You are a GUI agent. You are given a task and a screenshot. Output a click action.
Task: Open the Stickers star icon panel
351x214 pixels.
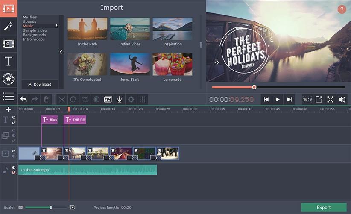[8, 79]
